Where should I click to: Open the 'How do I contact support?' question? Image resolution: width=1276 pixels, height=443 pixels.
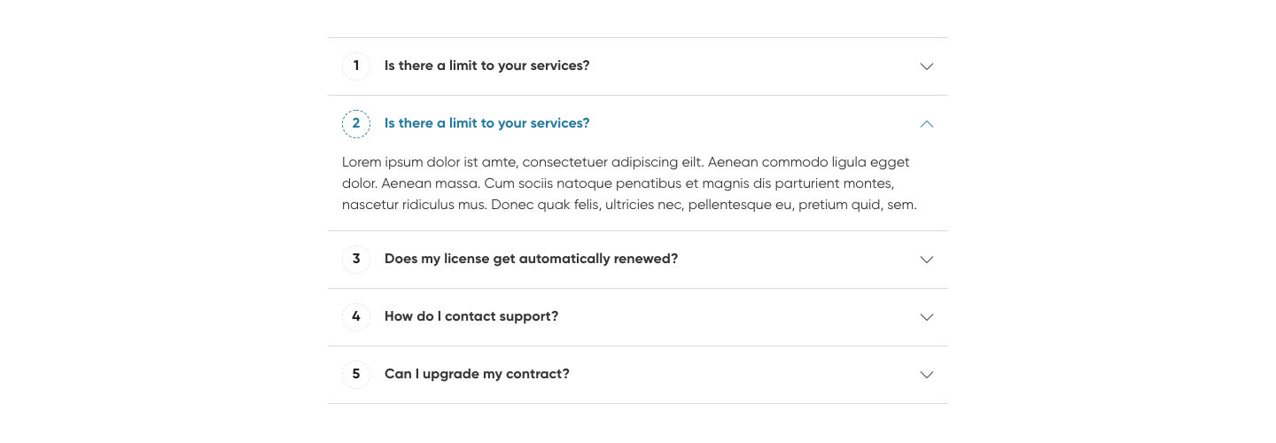coord(471,317)
